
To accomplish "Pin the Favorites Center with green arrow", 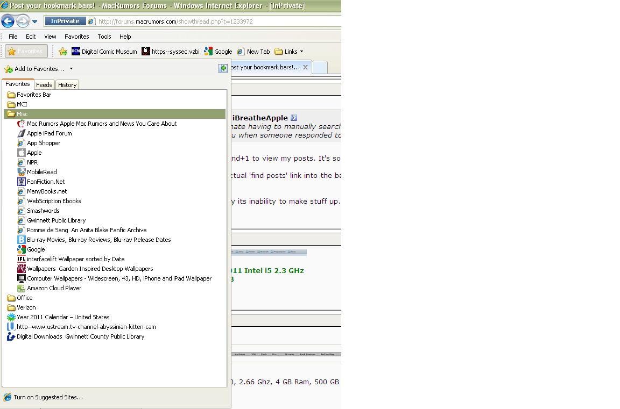I will [223, 68].
